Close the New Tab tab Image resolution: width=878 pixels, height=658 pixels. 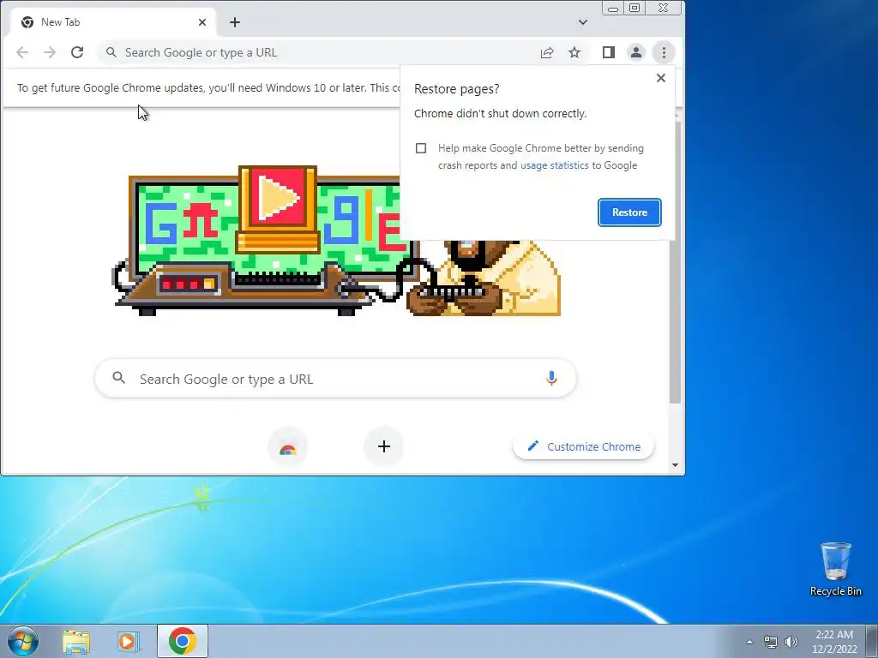click(x=202, y=22)
